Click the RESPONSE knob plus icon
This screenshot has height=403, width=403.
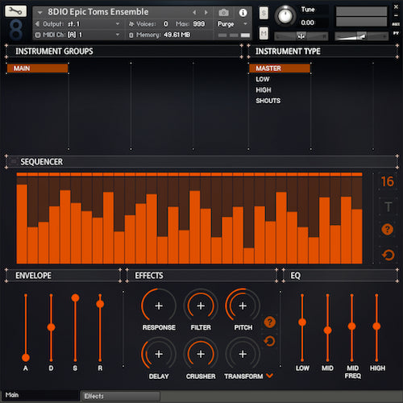tap(159, 305)
